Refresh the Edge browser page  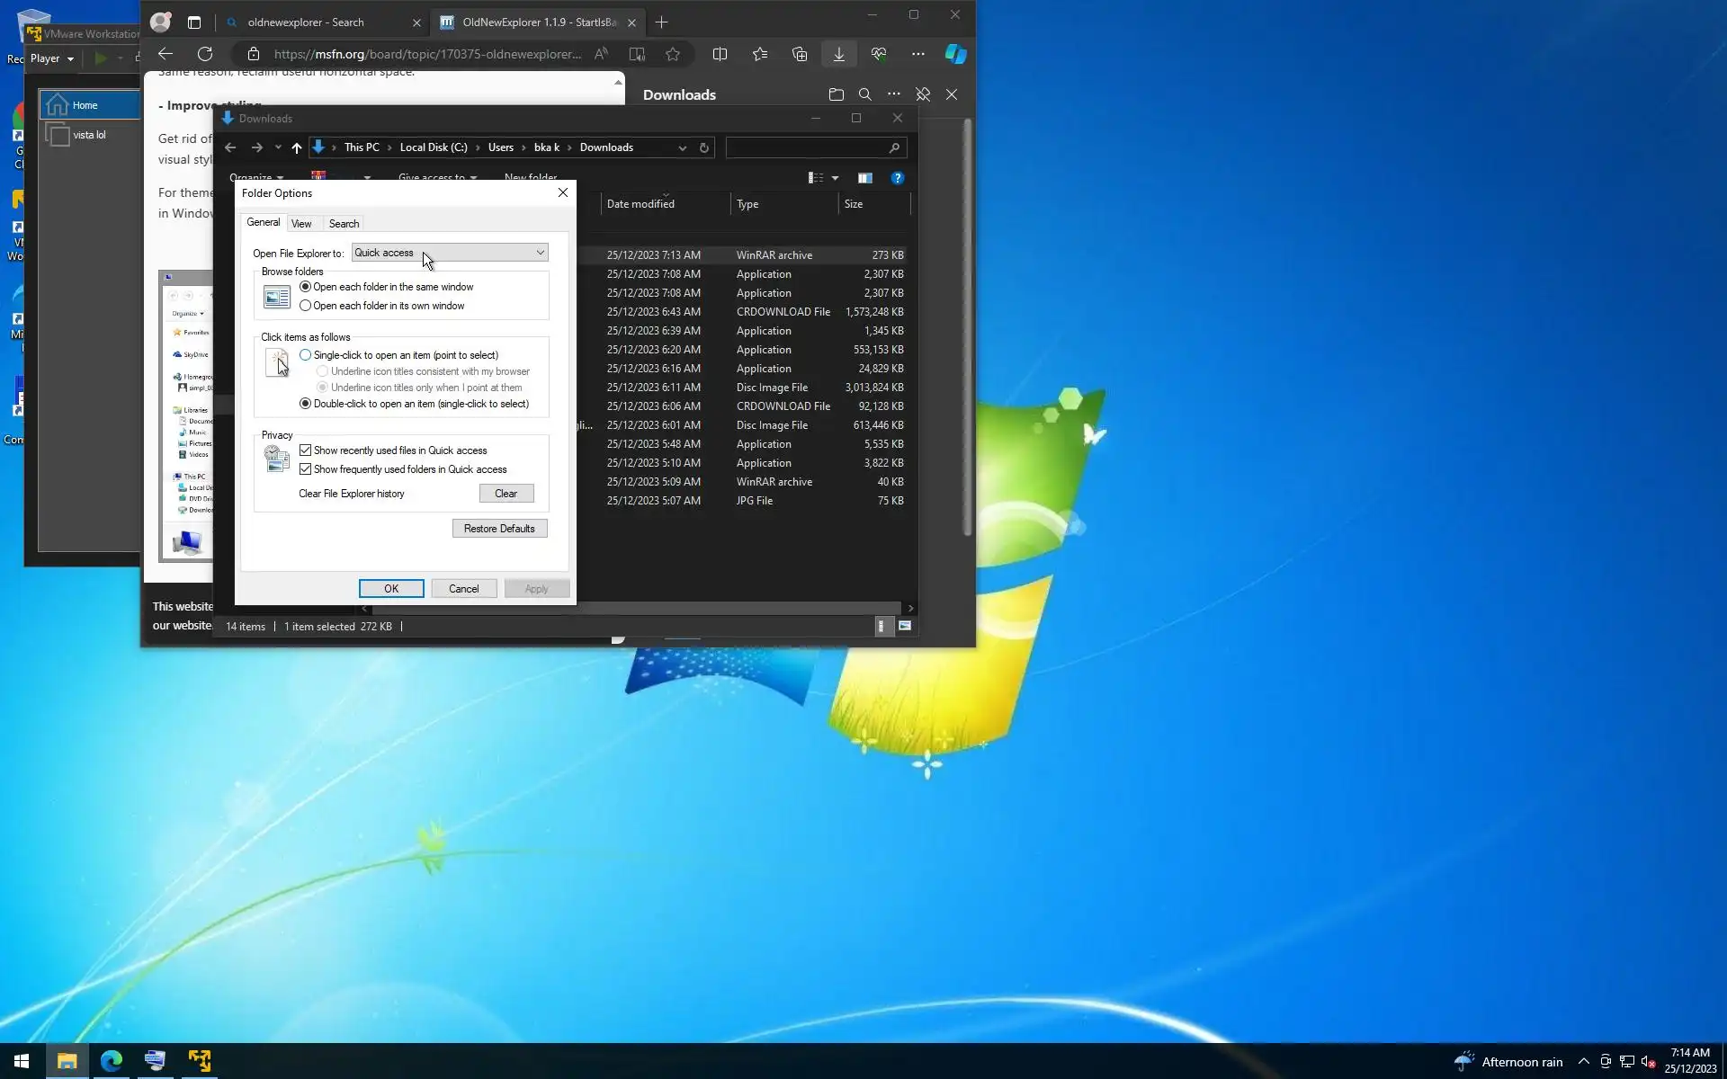click(x=205, y=54)
